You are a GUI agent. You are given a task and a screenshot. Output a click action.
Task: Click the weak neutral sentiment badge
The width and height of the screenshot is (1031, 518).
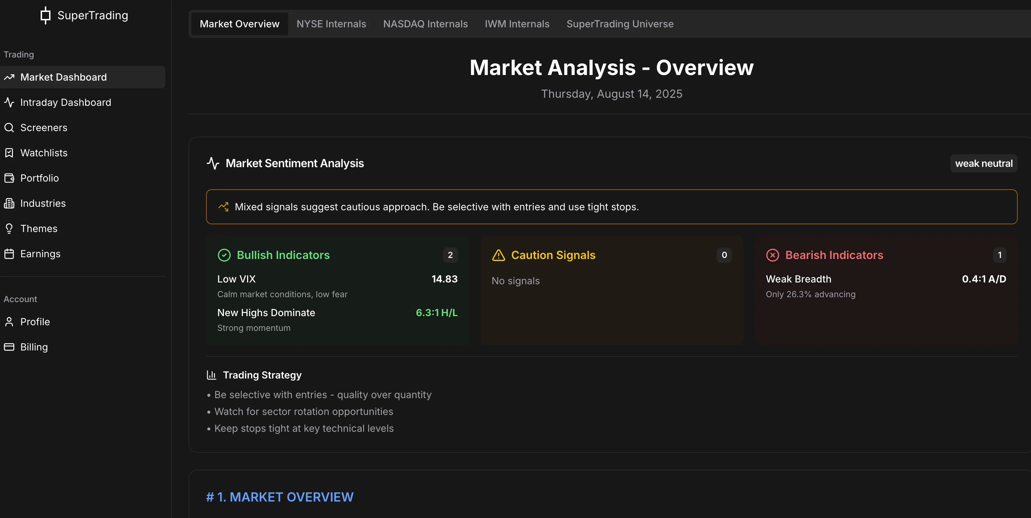pyautogui.click(x=983, y=163)
